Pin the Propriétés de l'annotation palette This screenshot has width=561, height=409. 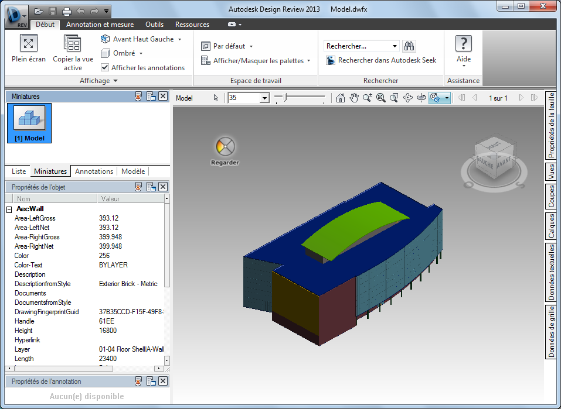click(x=138, y=381)
